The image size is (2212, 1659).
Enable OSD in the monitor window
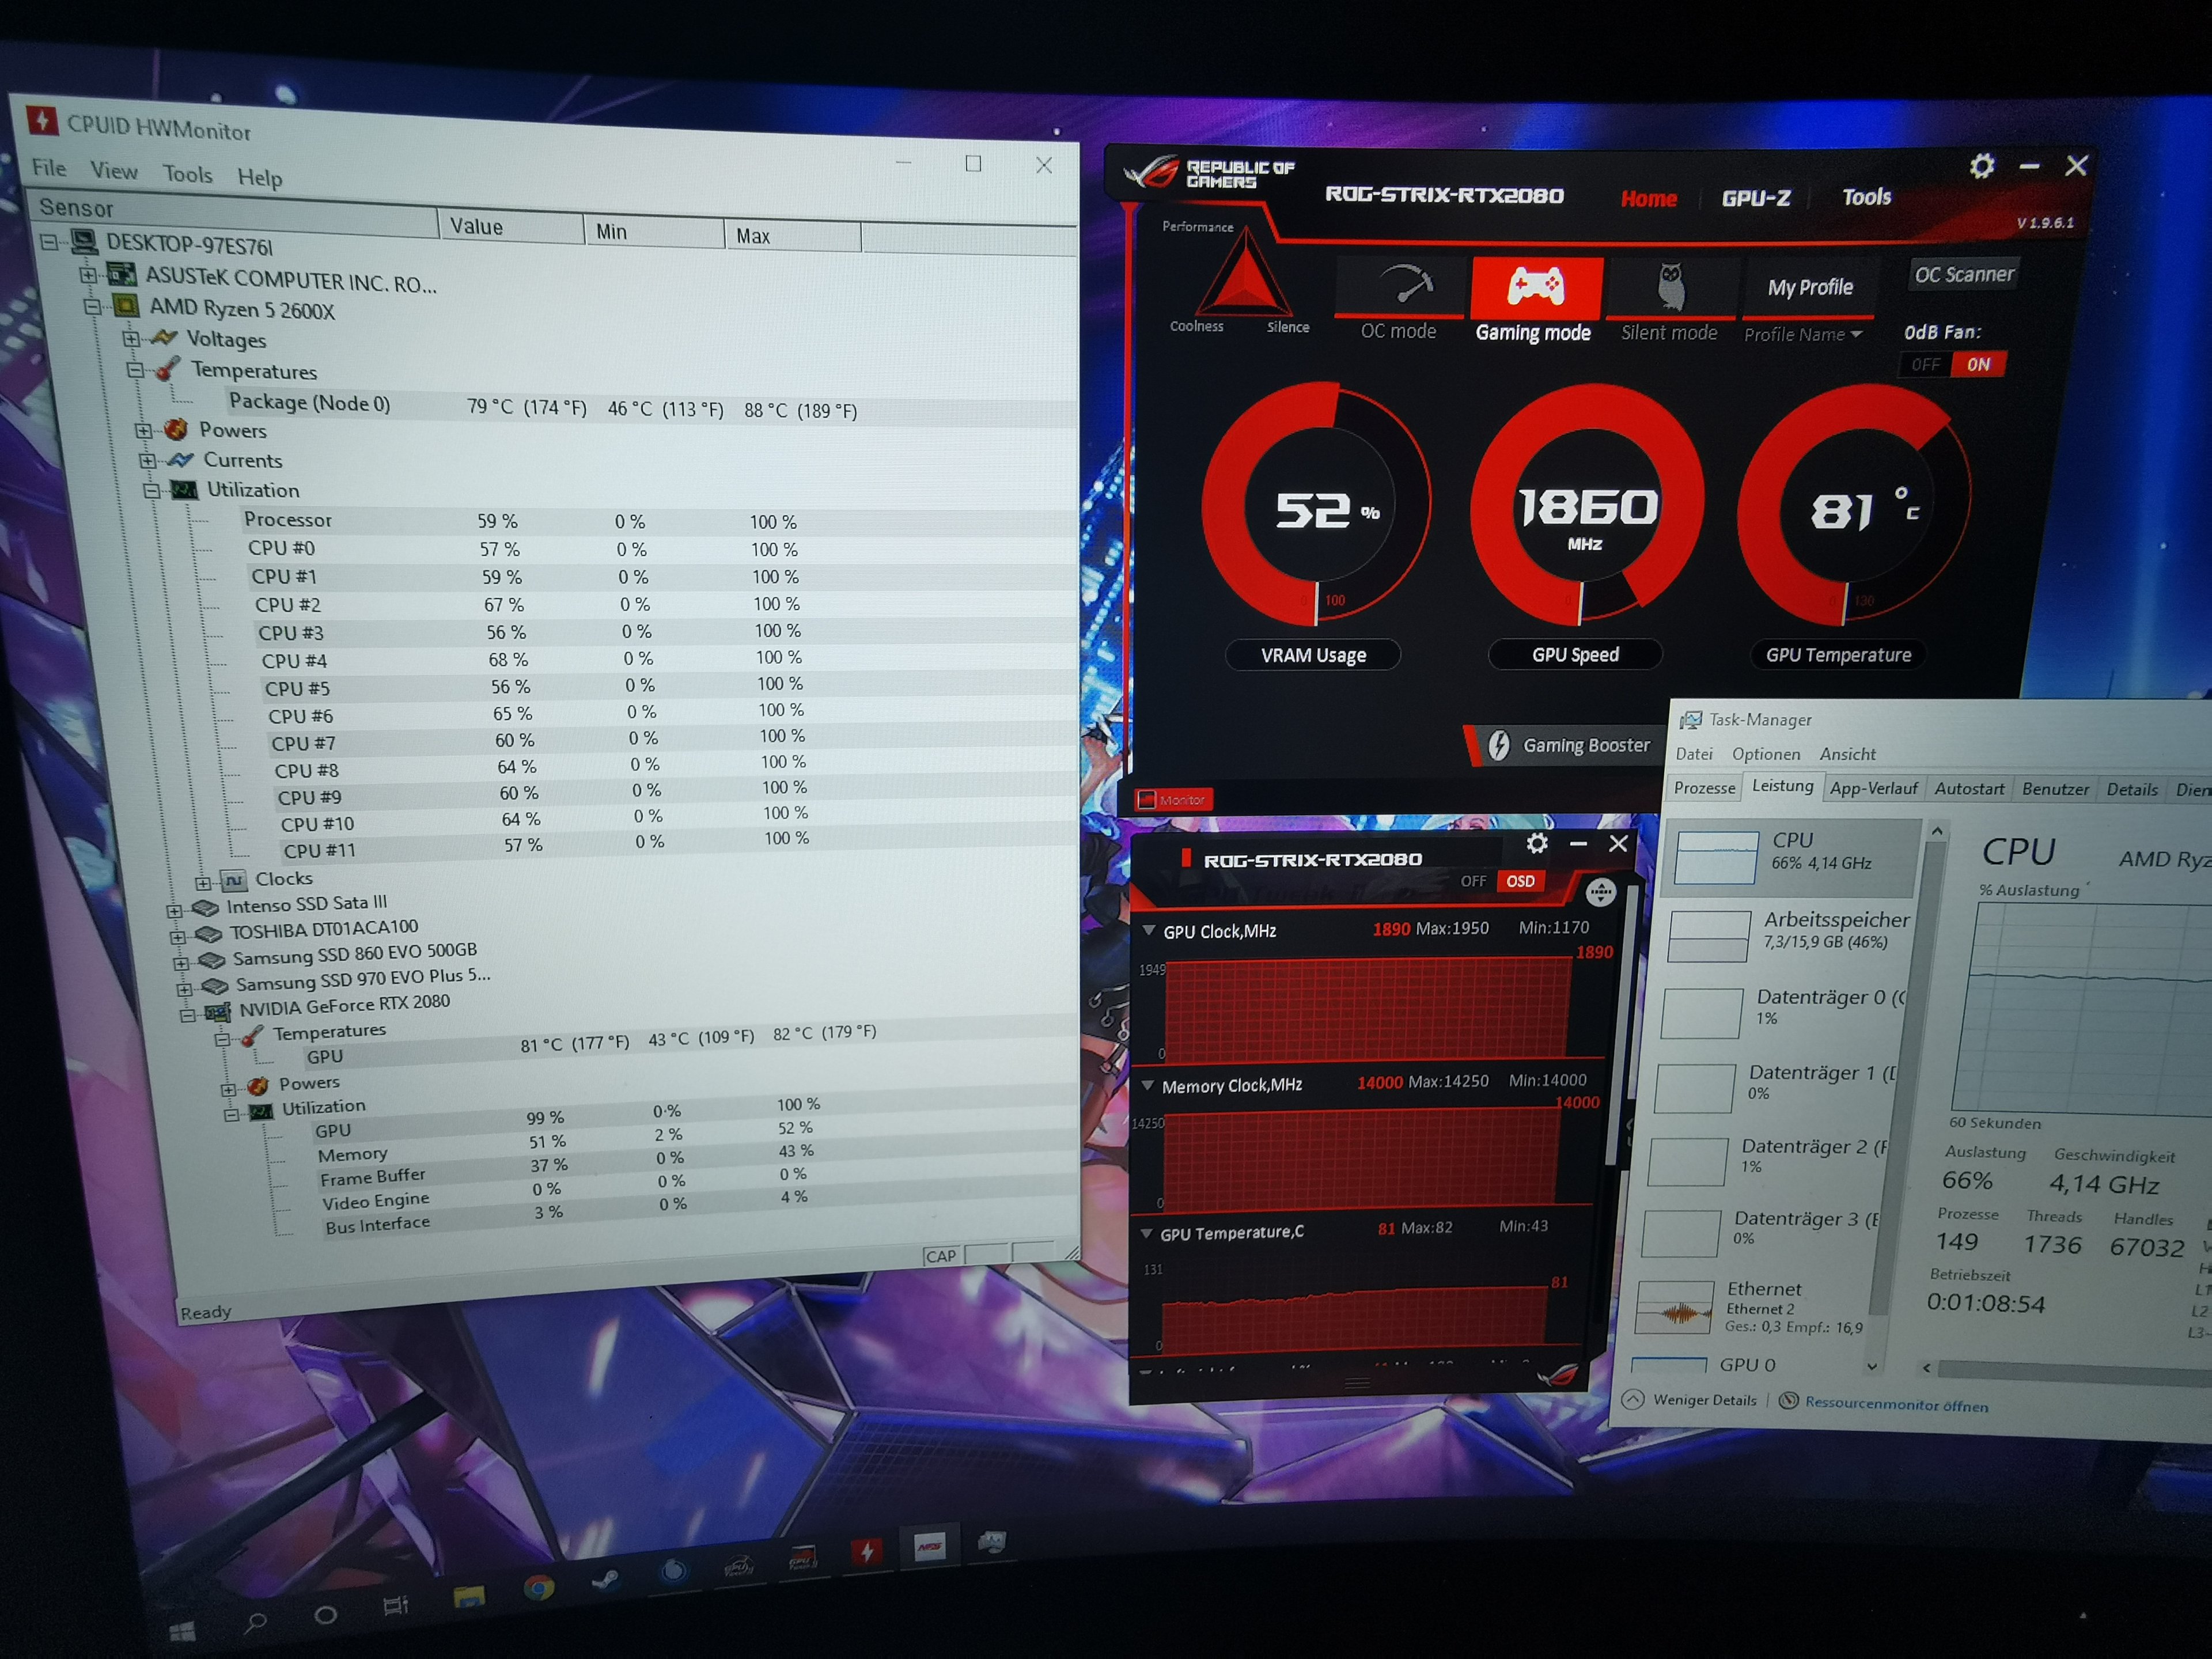1520,881
